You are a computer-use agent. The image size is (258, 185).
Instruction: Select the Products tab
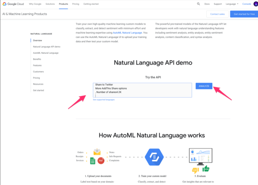pyautogui.click(x=63, y=4)
